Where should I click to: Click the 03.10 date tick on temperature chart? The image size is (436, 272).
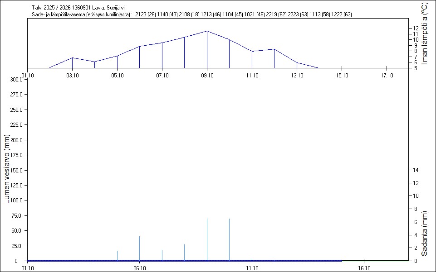pos(72,75)
